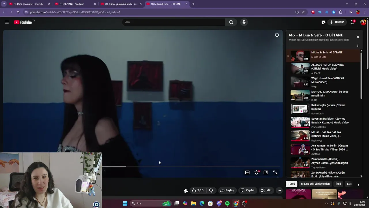Open more actions menu beside Klip
This screenshot has height=208, width=369.
point(279,190)
